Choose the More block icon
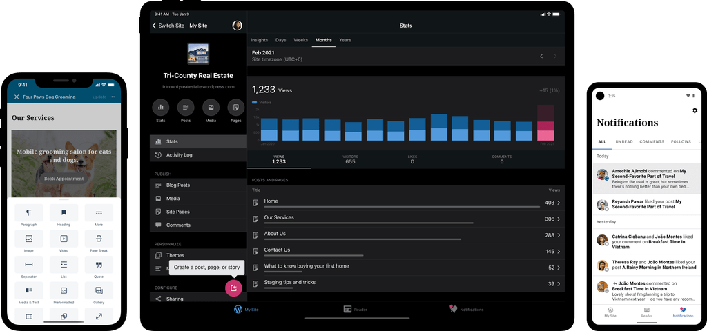 [99, 212]
